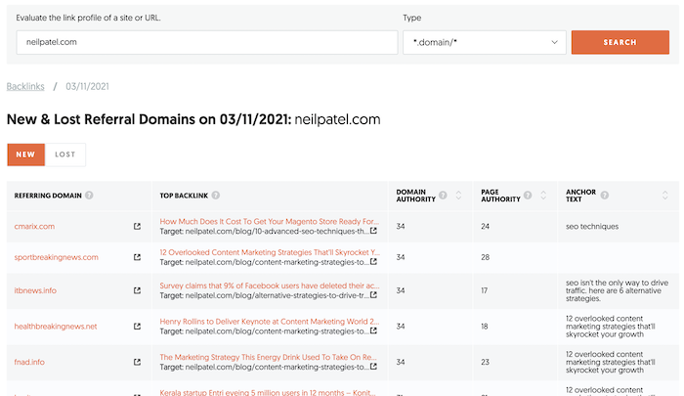Select page authority value 28

click(x=485, y=257)
